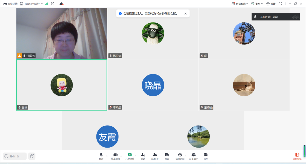Select the cat avatar of 王晓涵

(x=244, y=85)
